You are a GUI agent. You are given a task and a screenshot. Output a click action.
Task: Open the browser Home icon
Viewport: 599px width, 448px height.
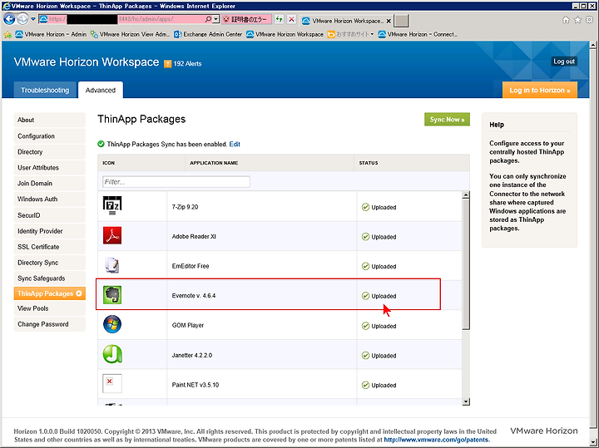coord(566,20)
